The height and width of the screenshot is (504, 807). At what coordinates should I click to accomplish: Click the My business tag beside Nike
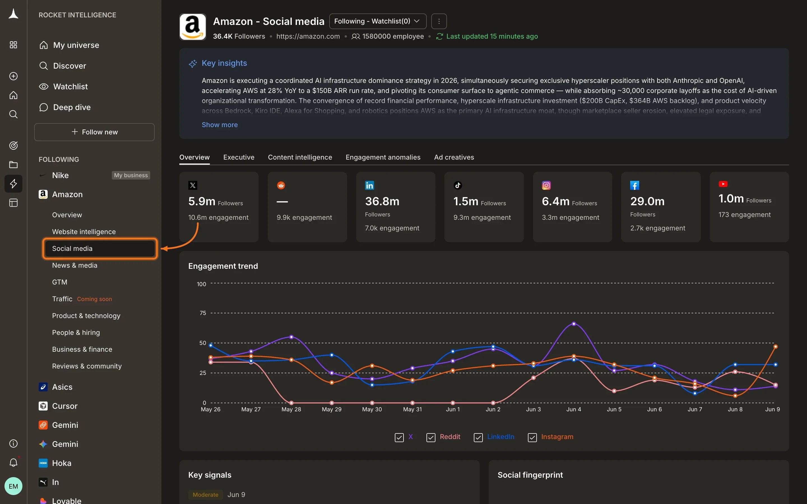131,175
